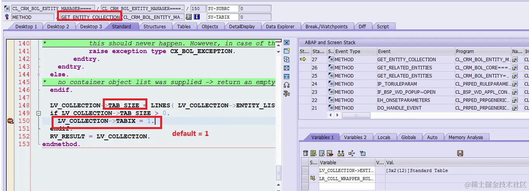Click the blue arrows icon in Variables toolbar
Screen dimensions: 529x191
352,153
